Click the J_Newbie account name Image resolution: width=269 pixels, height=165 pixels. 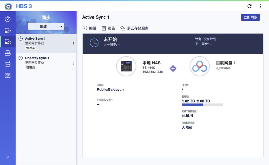tap(223, 68)
